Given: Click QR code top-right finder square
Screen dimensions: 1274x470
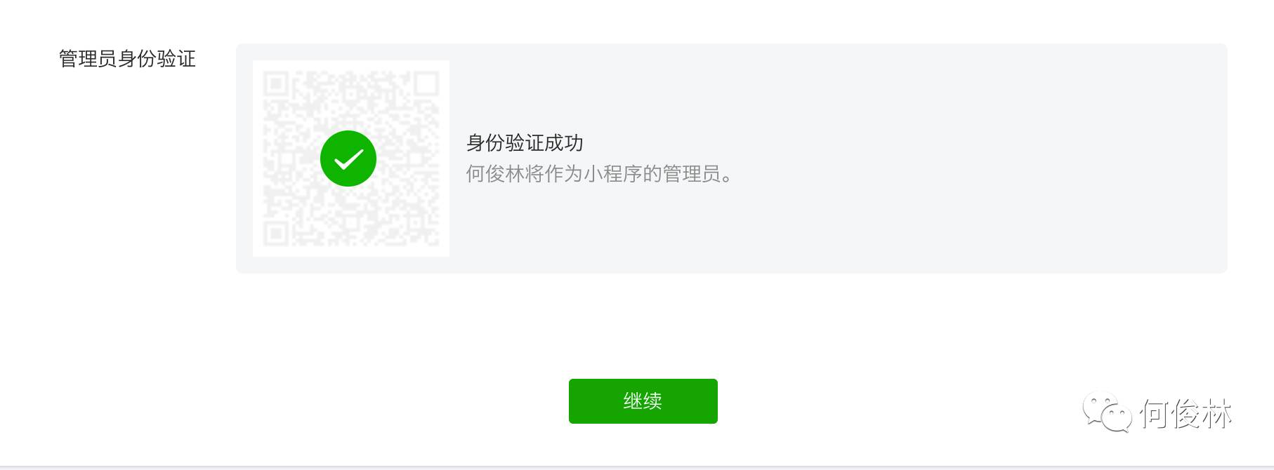Looking at the screenshot, I should tap(426, 84).
